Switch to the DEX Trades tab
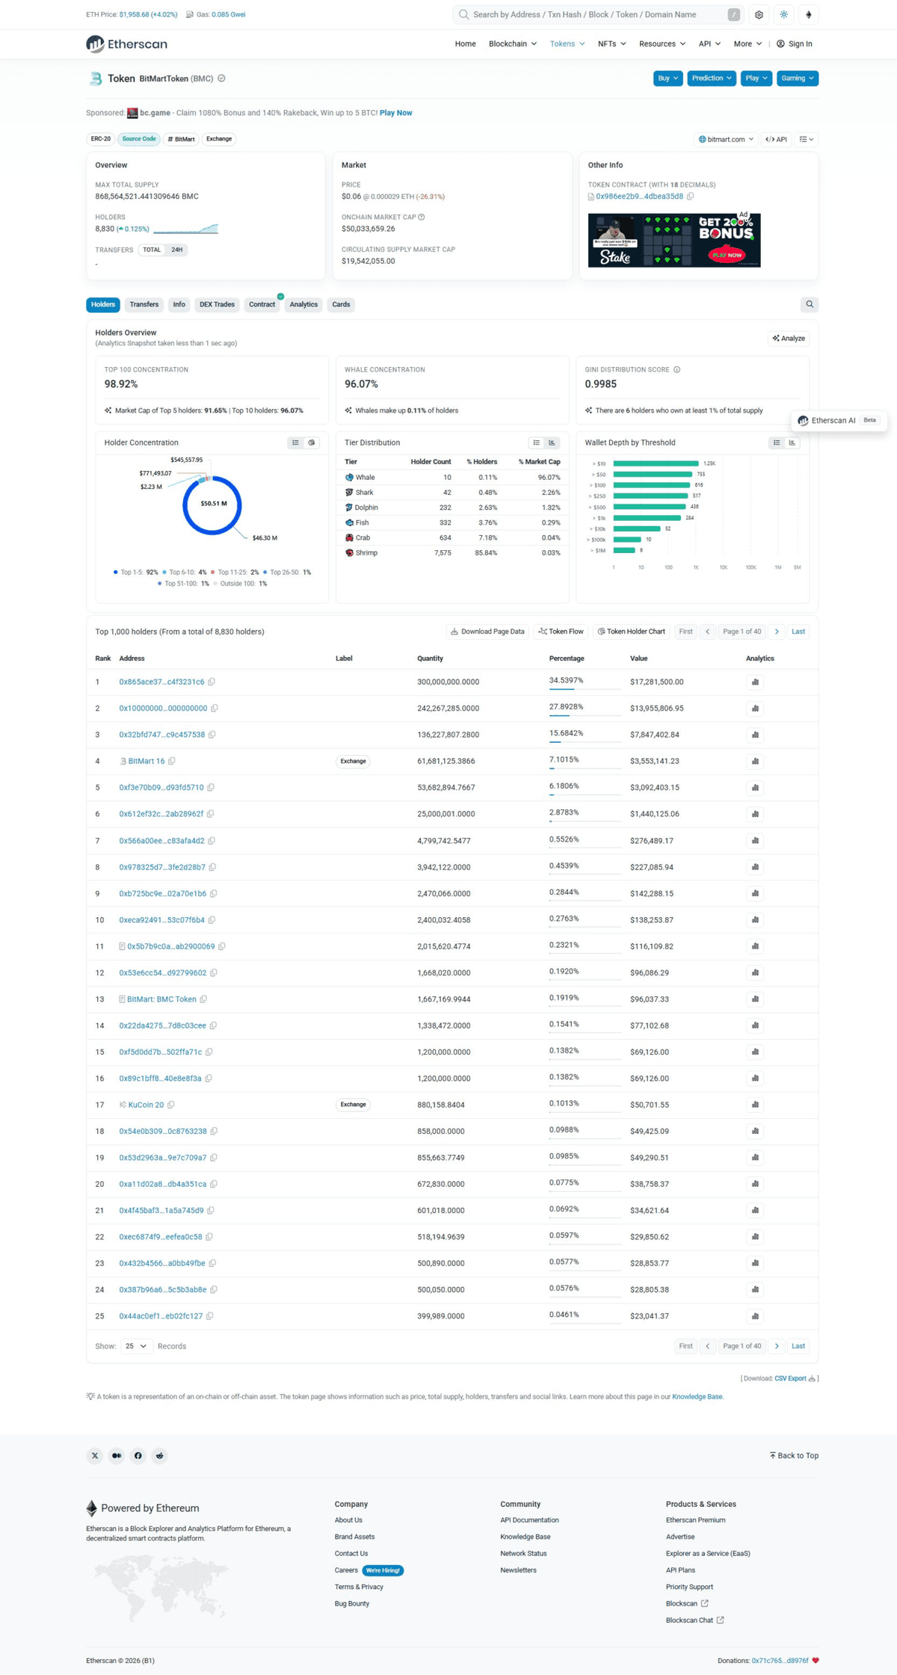This screenshot has width=897, height=1675. click(217, 304)
